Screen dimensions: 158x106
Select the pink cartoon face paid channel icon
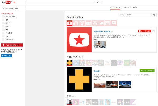pyautogui.click(x=88, y=63)
